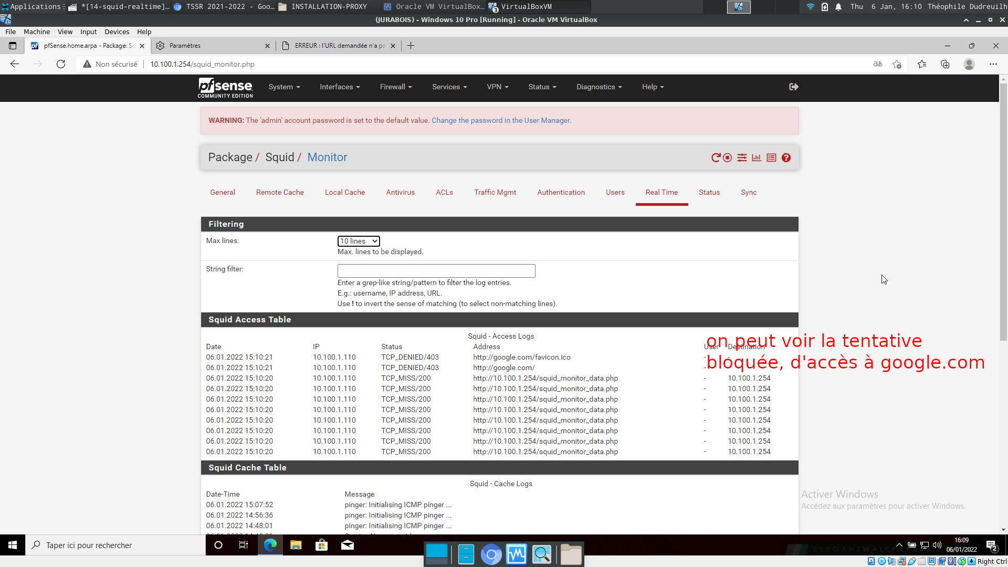Expand the Max lines dropdown

(359, 241)
